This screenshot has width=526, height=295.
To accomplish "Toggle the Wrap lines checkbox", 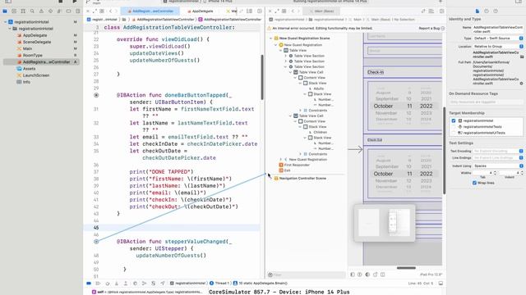I will pos(474,183).
